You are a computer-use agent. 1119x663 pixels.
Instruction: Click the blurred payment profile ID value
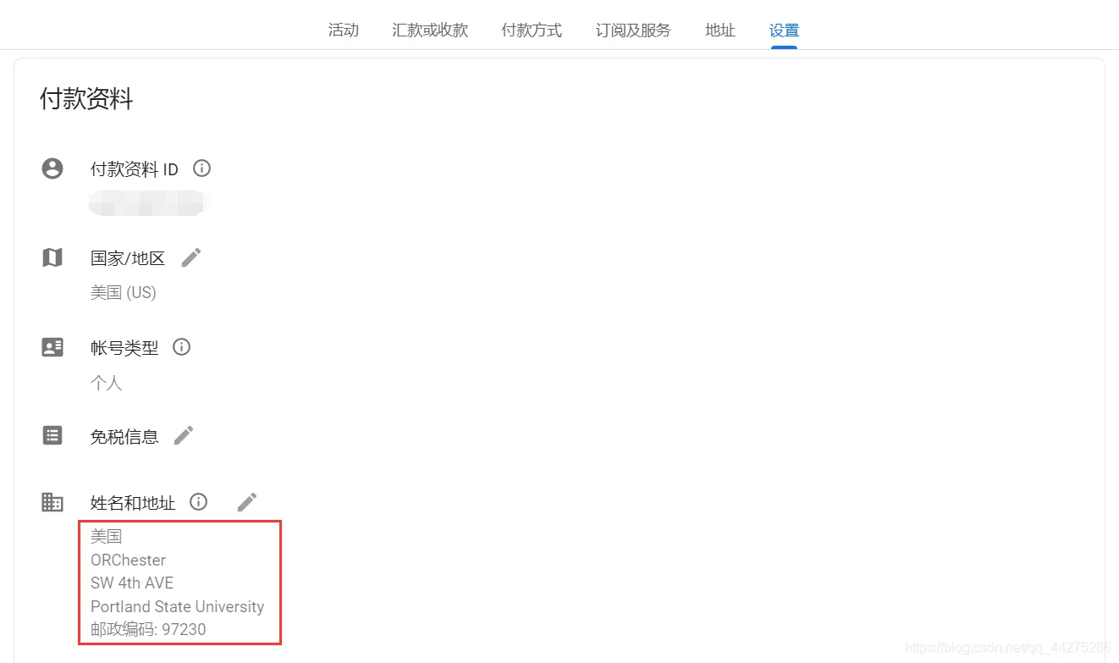(x=149, y=203)
